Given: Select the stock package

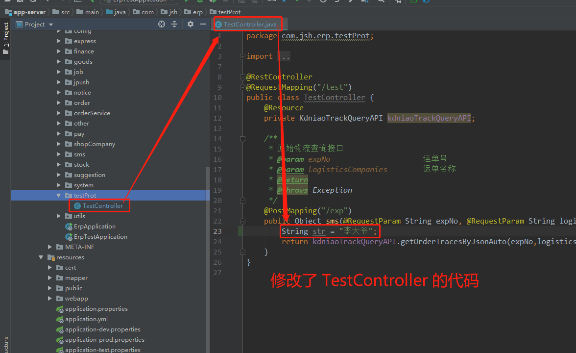Looking at the screenshot, I should coord(81,165).
